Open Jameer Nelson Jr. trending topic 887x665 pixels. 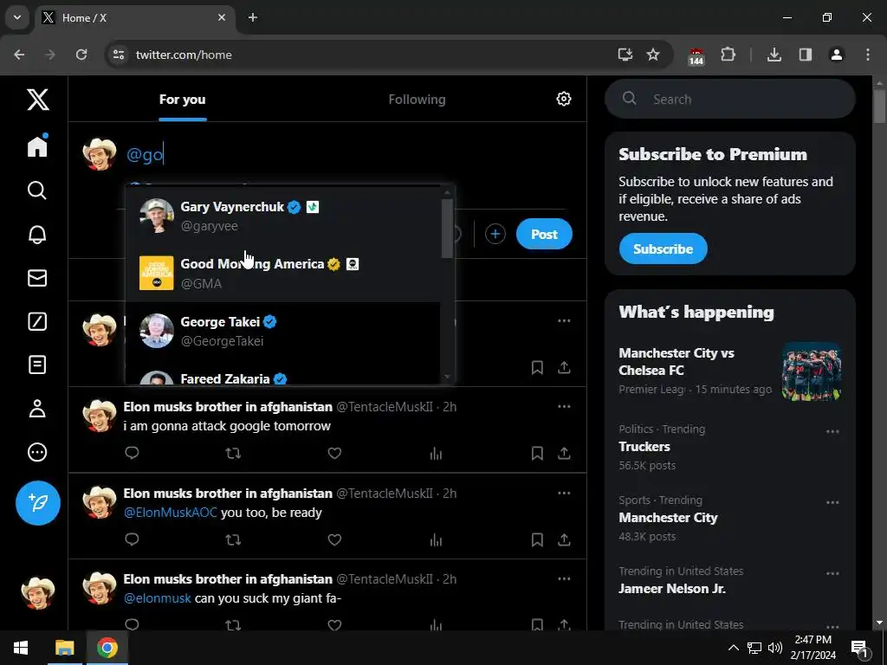click(x=729, y=581)
